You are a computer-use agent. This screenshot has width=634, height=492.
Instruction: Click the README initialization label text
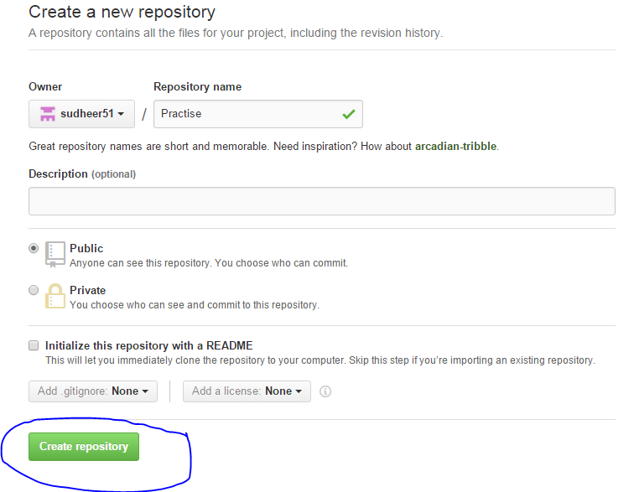tap(148, 345)
